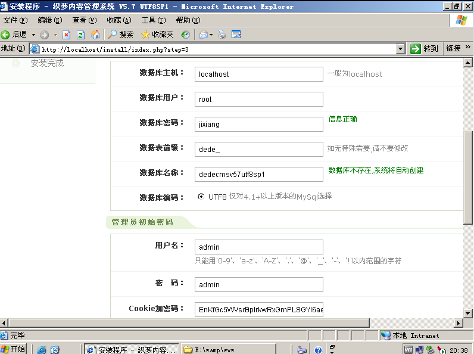Open Search (搜索) in toolbar
Screen dimensions: 474x354
(x=121, y=35)
